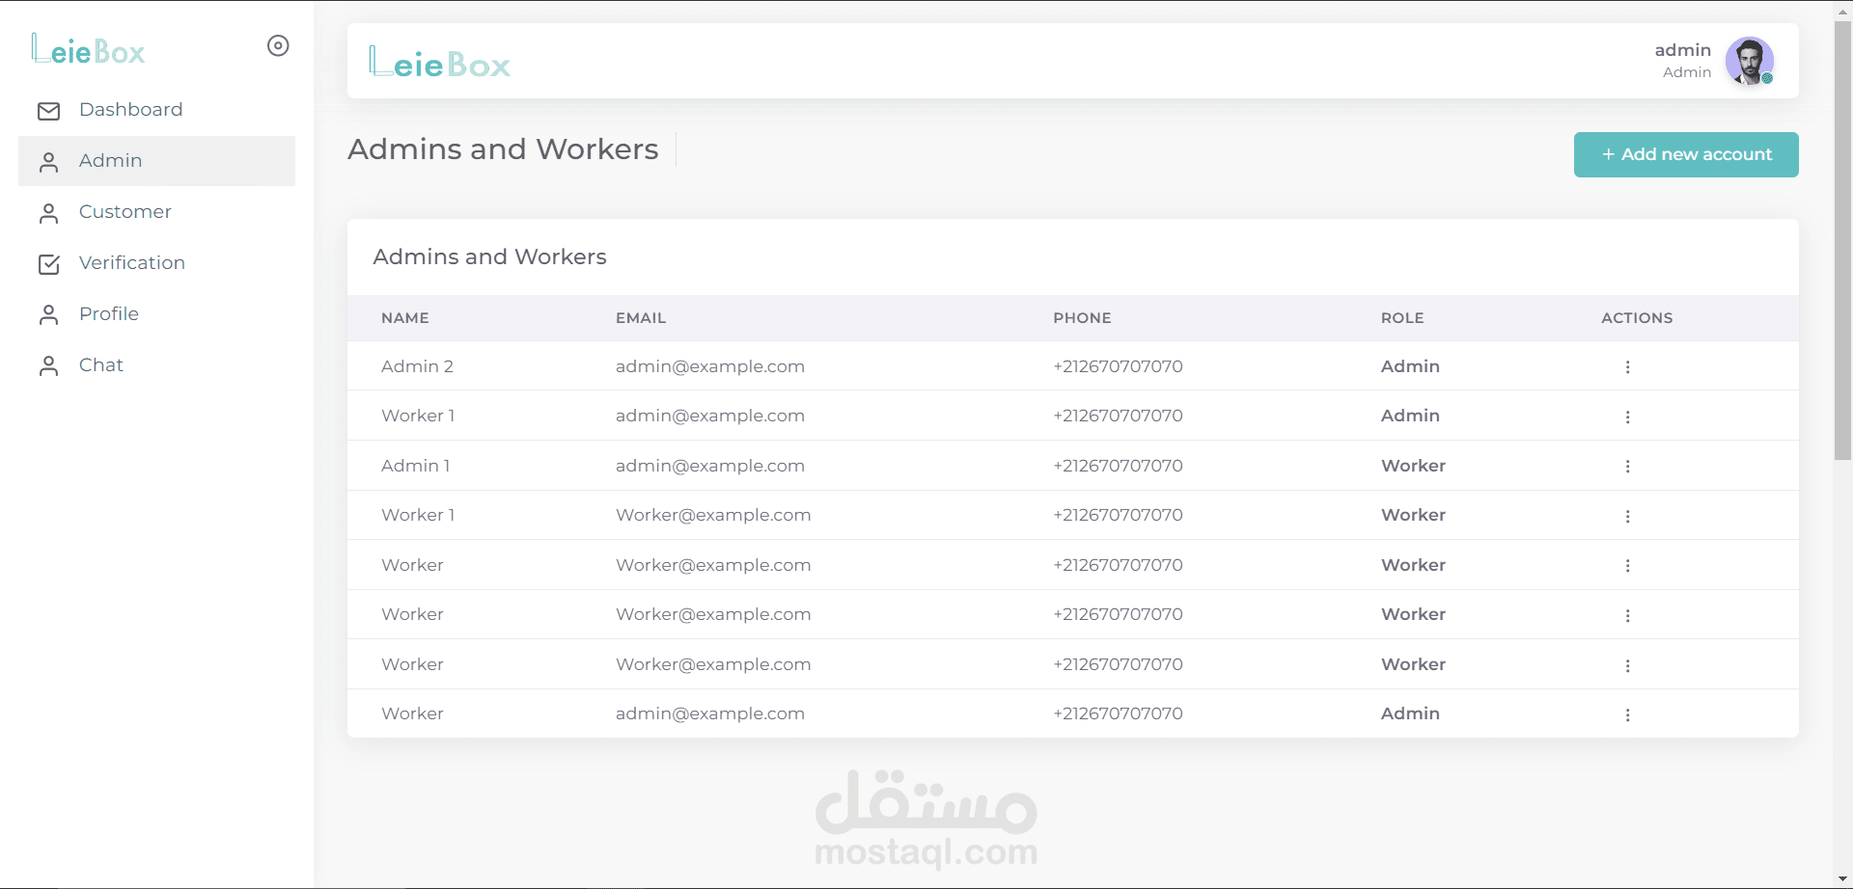Viewport: 1853px width, 889px height.
Task: Click the Admin person icon in sidebar
Action: click(x=49, y=162)
